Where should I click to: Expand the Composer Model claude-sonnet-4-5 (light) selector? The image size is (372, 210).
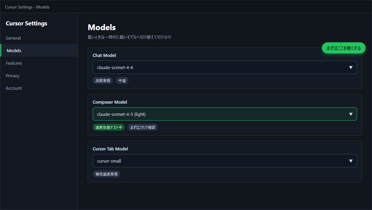[225, 114]
